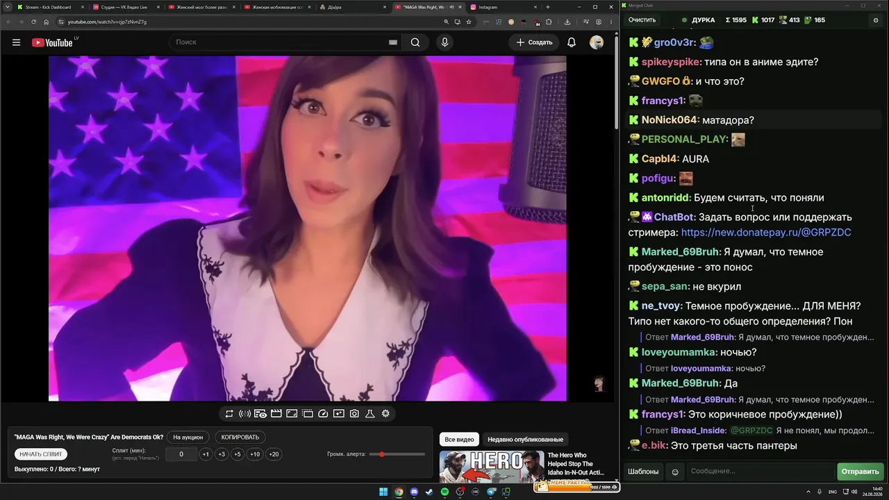
Task: Switch to the Женский мозг более tab
Action: (x=201, y=7)
